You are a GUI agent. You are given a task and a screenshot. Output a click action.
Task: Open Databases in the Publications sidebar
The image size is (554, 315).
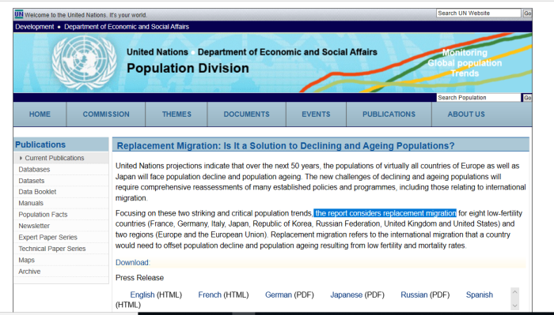(x=34, y=170)
